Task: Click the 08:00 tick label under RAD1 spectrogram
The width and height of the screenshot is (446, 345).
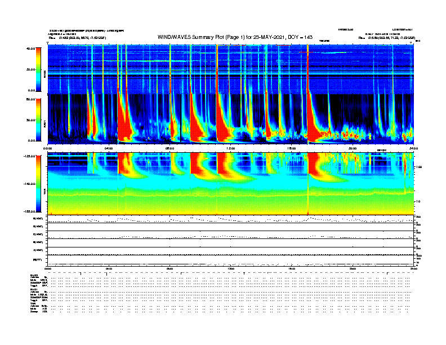Action: 170,148
